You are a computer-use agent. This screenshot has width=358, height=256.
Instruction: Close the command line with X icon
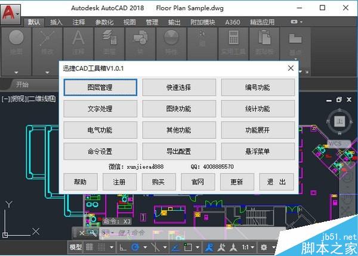pos(82,233)
